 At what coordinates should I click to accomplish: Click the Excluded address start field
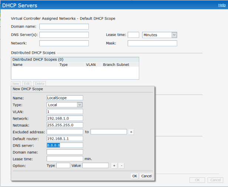click(65, 132)
